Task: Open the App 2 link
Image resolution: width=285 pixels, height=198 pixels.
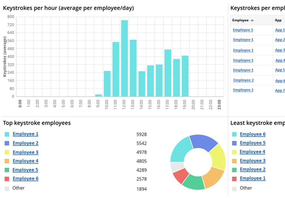Action: click(280, 40)
